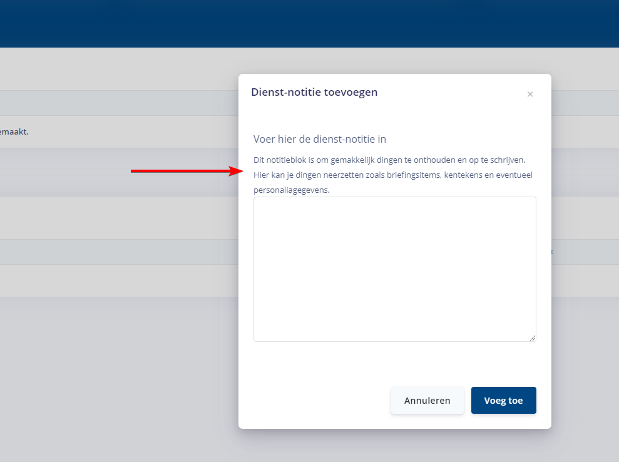Click the sentence starting Dit notitieblok
Image resolution: width=619 pixels, height=462 pixels.
point(389,160)
